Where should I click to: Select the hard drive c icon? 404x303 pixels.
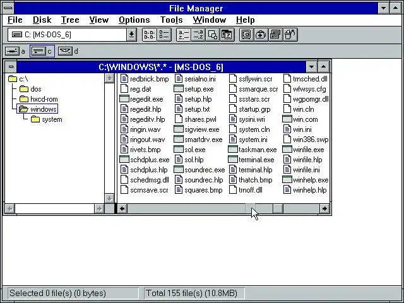point(39,51)
